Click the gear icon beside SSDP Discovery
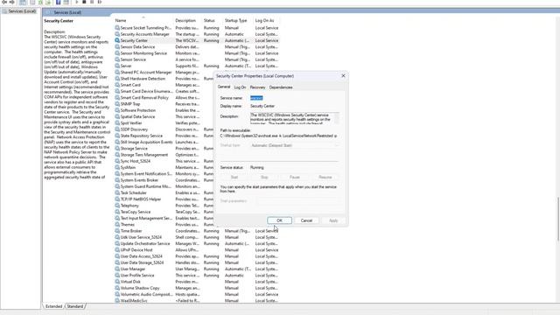Viewport: 560px width, 315px height. click(x=117, y=129)
